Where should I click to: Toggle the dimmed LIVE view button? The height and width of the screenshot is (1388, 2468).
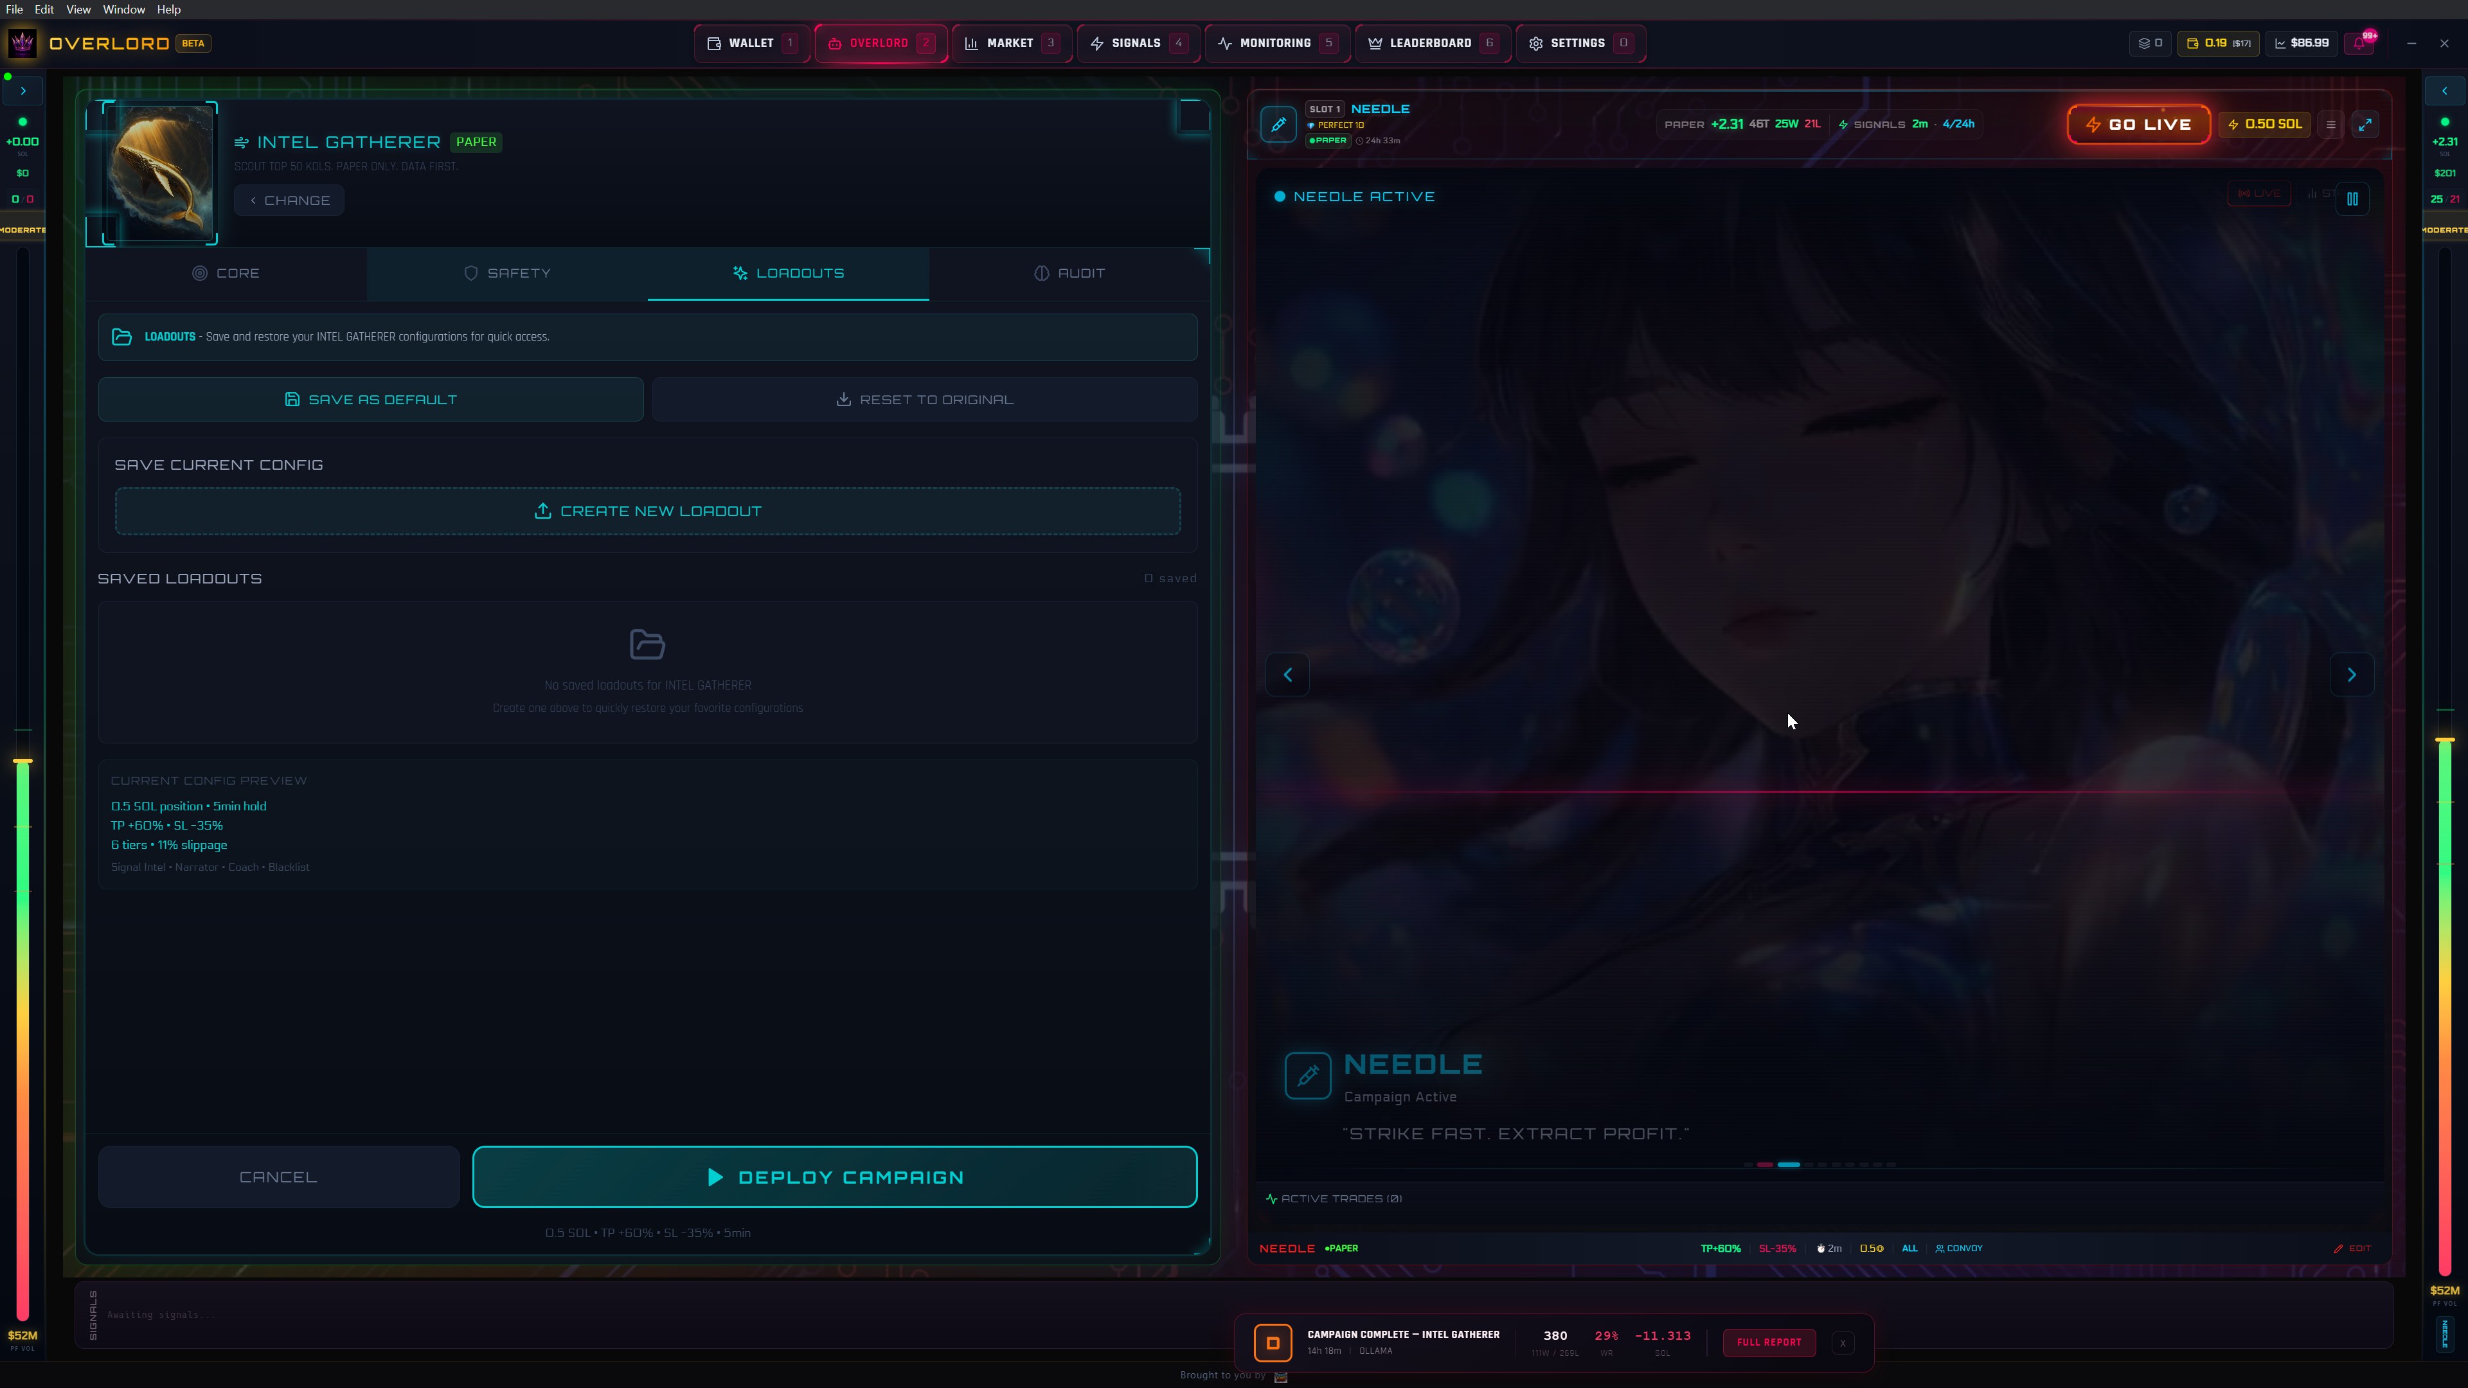tap(2259, 193)
